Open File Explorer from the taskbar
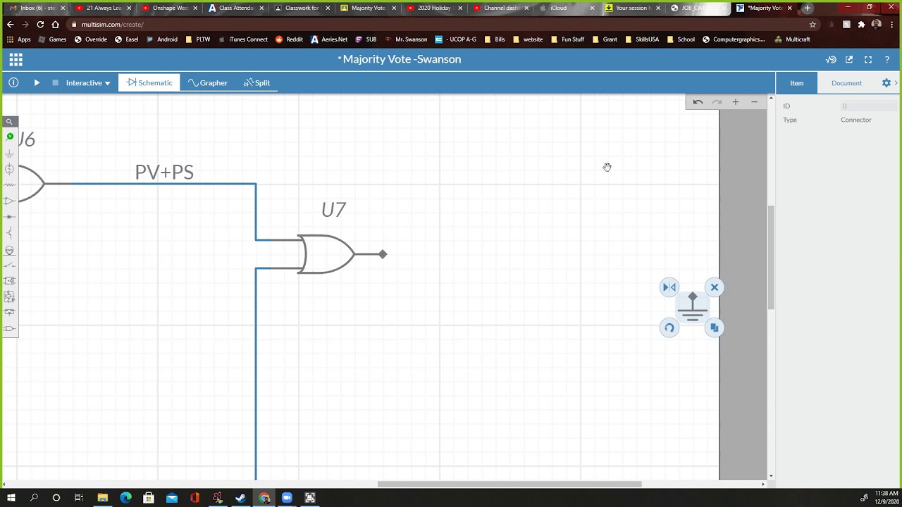 coord(102,498)
